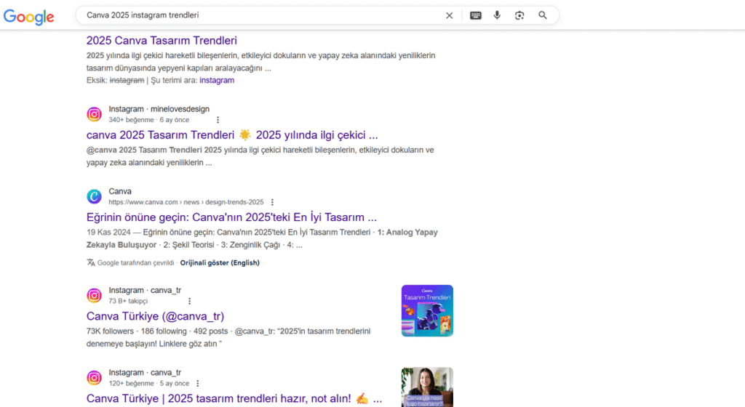Click Instagram · canva_tr label above 73 B+ takipçi

point(145,290)
